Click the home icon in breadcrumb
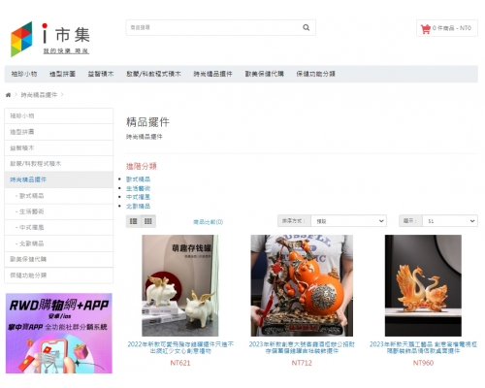485x388 pixels. click(8, 95)
